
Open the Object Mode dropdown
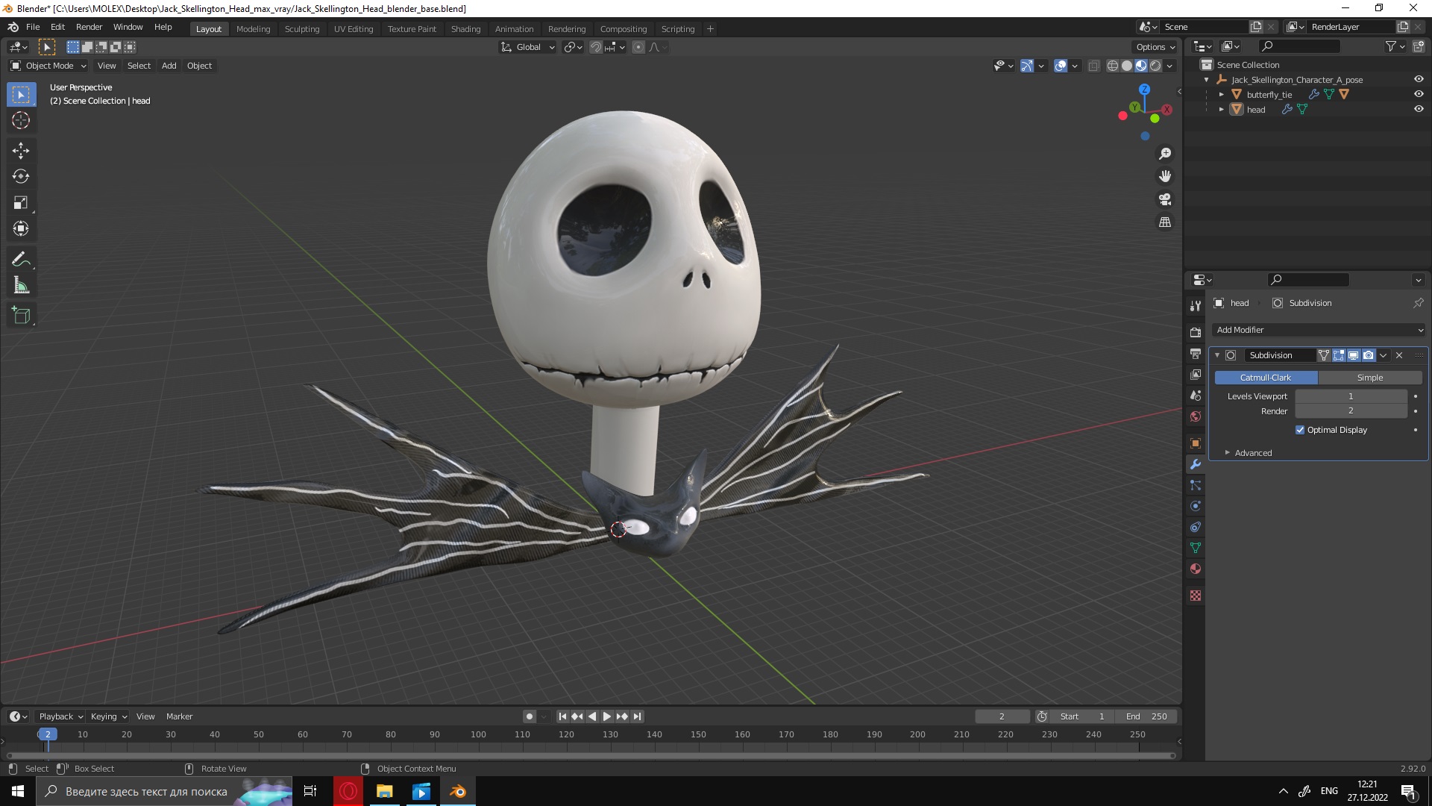(49, 66)
